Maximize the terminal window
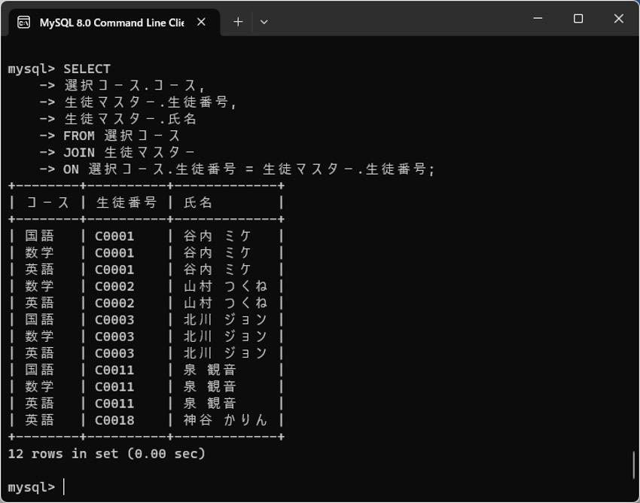This screenshot has width=640, height=503. coord(578,18)
